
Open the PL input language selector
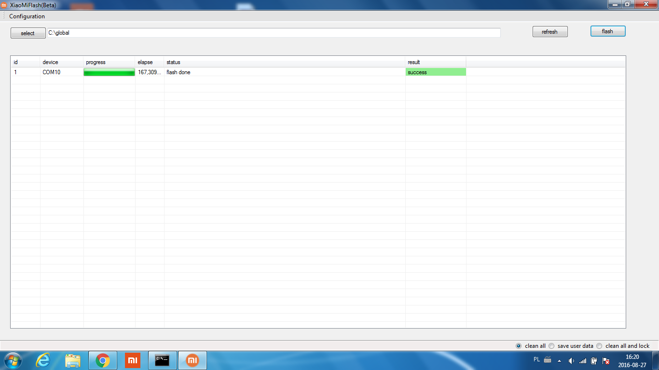(x=537, y=359)
